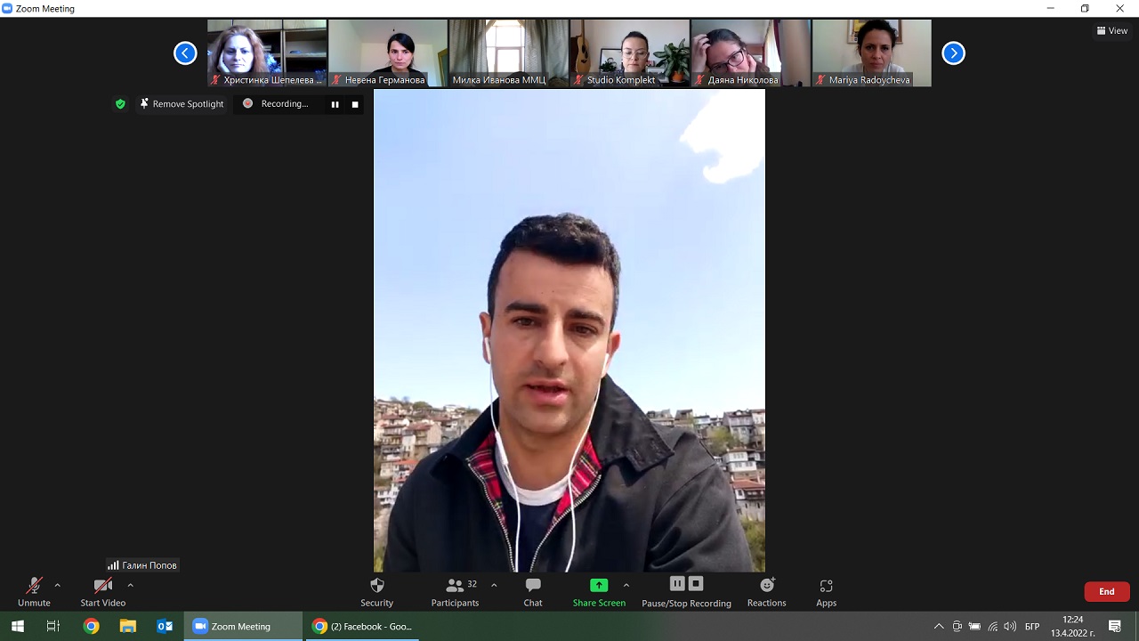This screenshot has width=1139, height=641.
Task: Expand audio options arrow beside Unmute
Action: [x=58, y=586]
